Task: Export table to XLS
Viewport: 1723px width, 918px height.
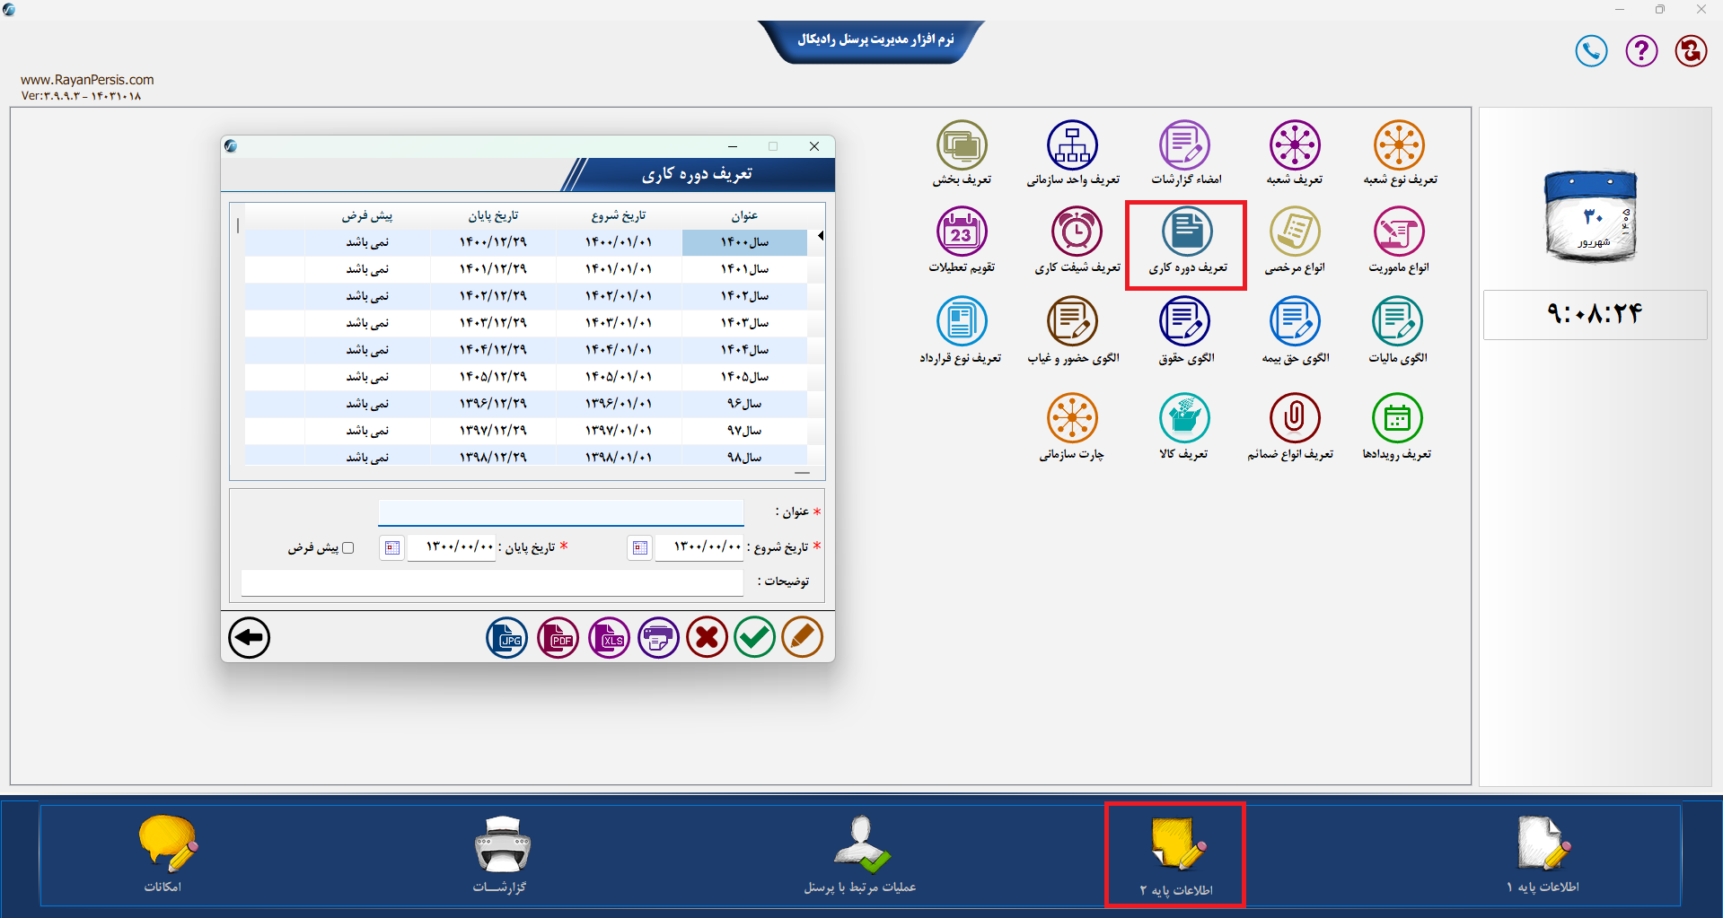Action: coord(610,638)
